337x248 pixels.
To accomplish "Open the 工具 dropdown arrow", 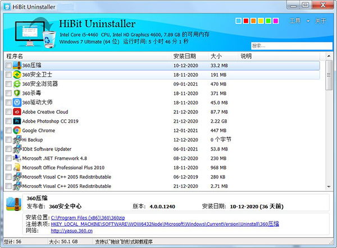I will (308, 21).
